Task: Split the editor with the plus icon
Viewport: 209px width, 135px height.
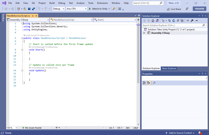Action: (x=138, y=20)
